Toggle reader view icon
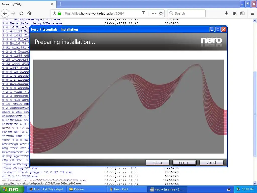The image size is (257, 193). pos(143,13)
